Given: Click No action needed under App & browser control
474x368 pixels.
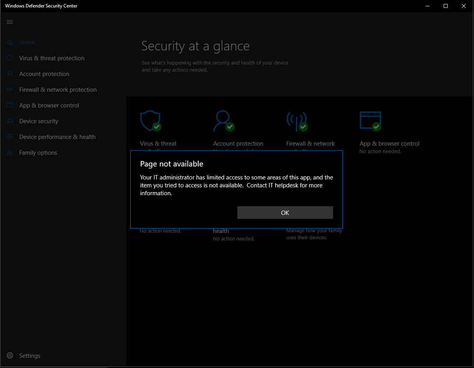Looking at the screenshot, I should tap(380, 152).
